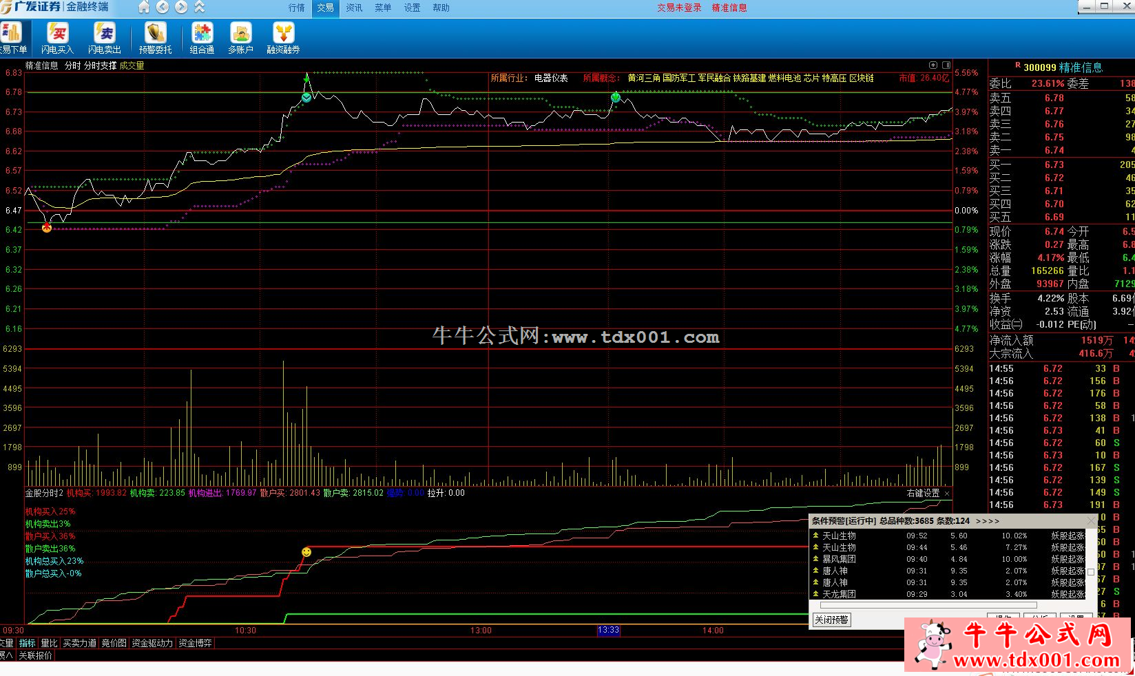
Task: Navigate back with left arrow icon
Action: click(x=163, y=7)
